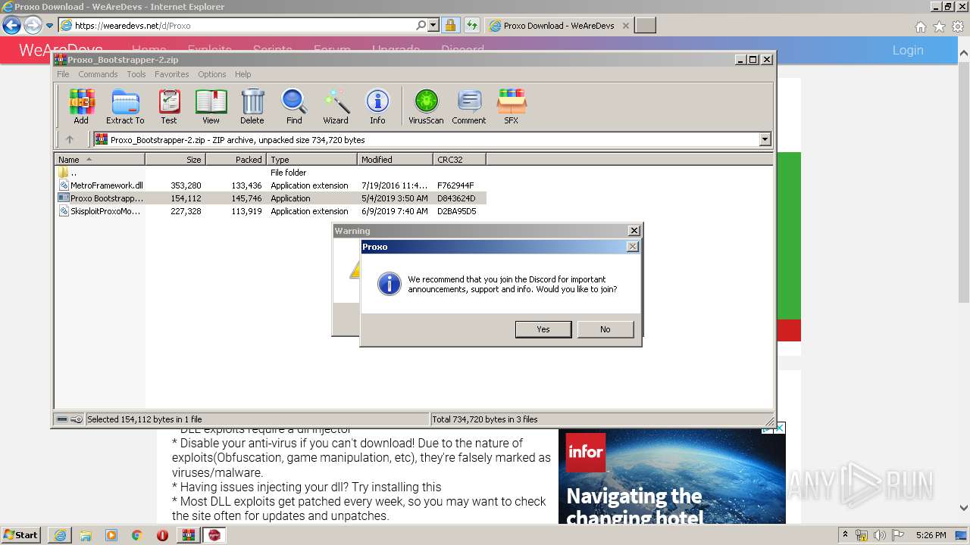Screen dimensions: 970x545
Task: Open the Favorites menu
Action: 172,74
